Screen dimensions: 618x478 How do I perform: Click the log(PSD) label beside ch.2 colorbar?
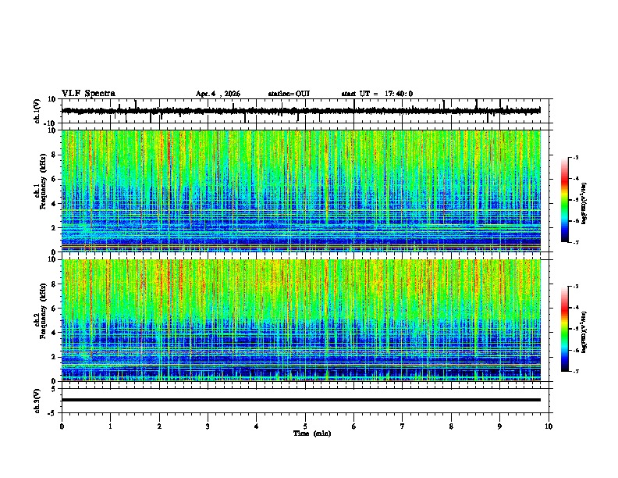[584, 333]
